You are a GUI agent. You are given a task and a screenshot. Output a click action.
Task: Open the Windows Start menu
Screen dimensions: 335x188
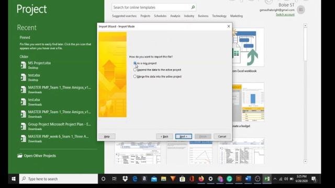coord(14,179)
